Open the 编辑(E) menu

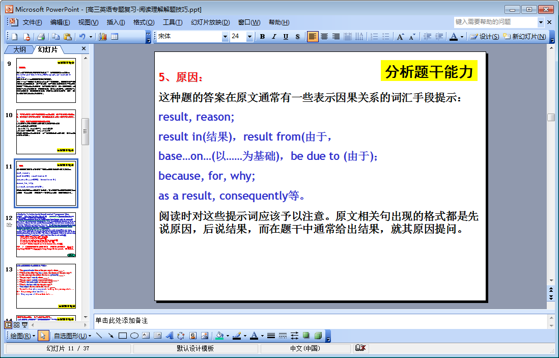(60, 22)
